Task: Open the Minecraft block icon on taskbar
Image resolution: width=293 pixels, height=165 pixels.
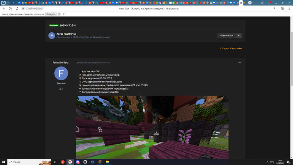Action: point(100,162)
